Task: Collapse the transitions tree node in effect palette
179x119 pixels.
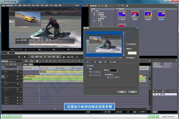Action: pyautogui.click(x=94, y=21)
